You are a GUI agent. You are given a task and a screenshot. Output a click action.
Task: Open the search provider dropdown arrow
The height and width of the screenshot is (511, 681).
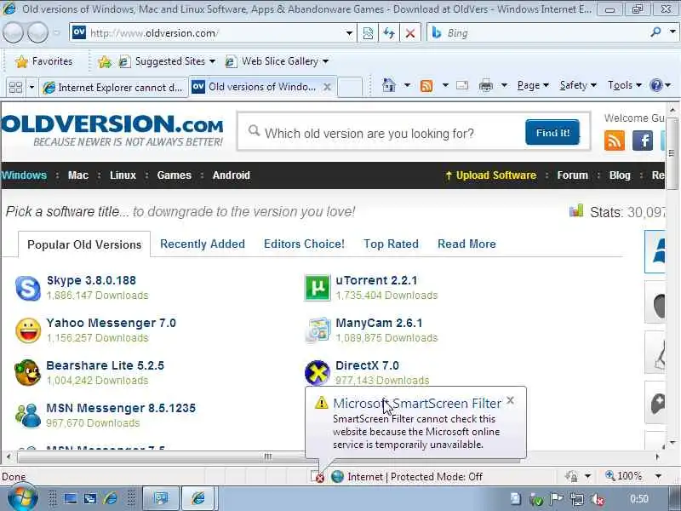pos(672,32)
